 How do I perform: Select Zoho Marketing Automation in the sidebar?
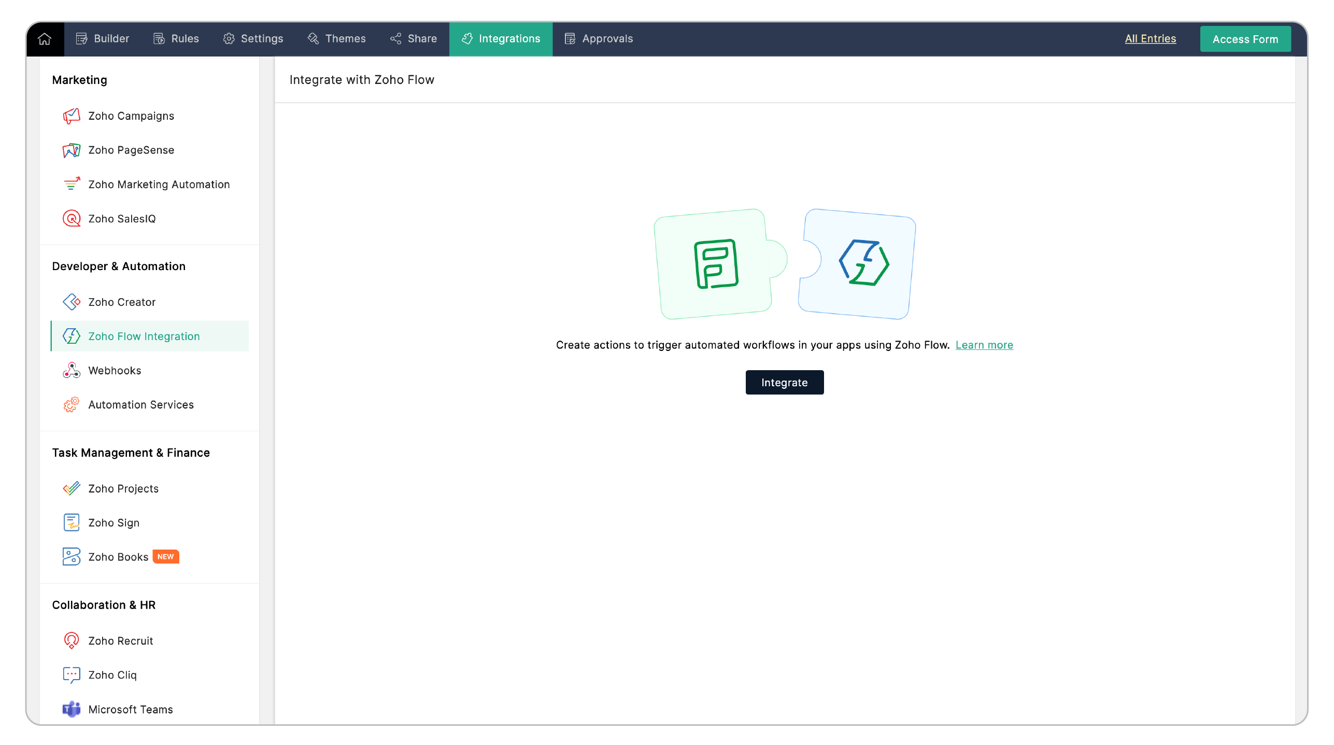pos(159,185)
